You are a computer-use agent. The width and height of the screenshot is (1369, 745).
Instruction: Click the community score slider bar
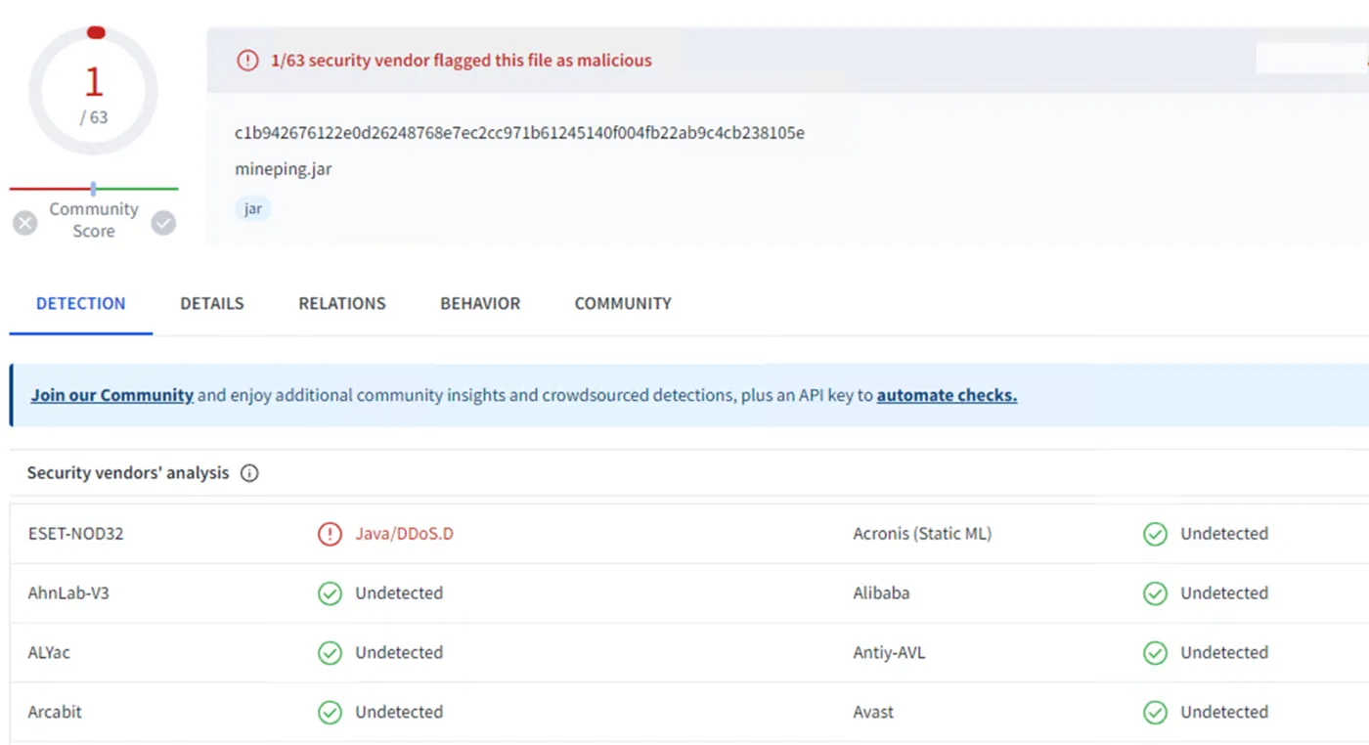94,189
